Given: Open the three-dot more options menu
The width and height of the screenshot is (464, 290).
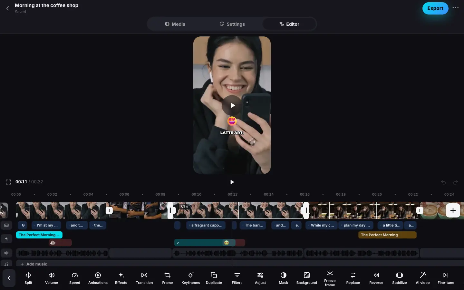Looking at the screenshot, I should pos(455,8).
